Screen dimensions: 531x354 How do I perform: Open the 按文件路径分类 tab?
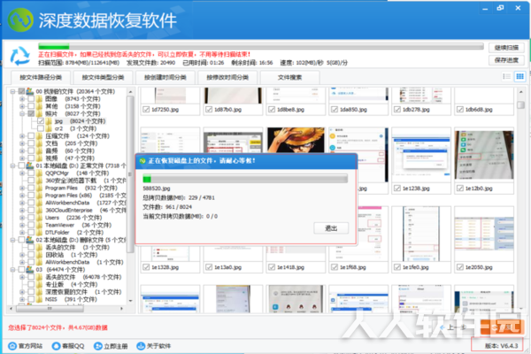[41, 78]
